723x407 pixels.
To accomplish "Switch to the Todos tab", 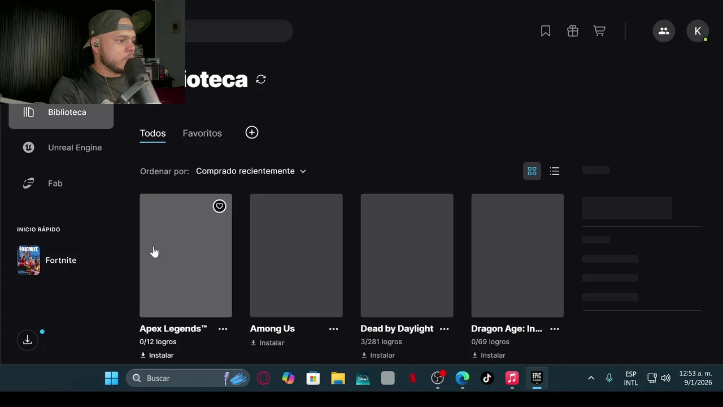I will tap(153, 133).
